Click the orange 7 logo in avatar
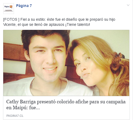This screenshot has height=120, width=133. [x=11, y=7]
